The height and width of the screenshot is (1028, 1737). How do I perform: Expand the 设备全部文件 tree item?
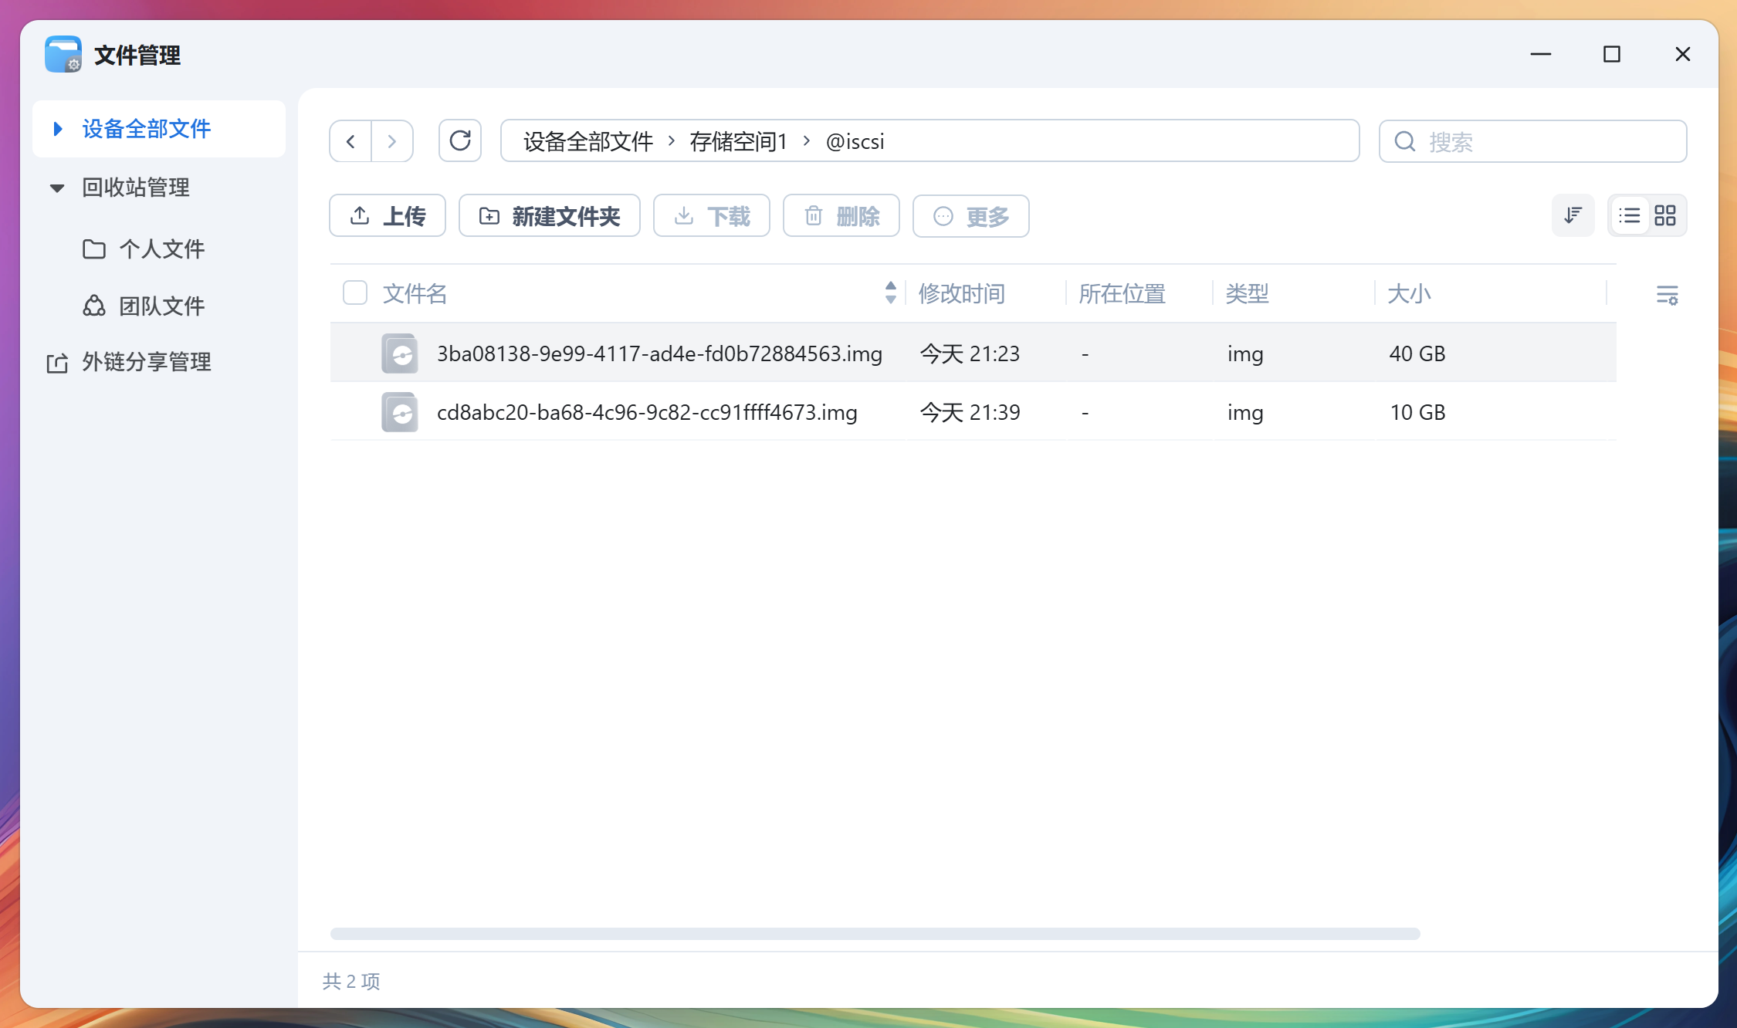pyautogui.click(x=58, y=129)
